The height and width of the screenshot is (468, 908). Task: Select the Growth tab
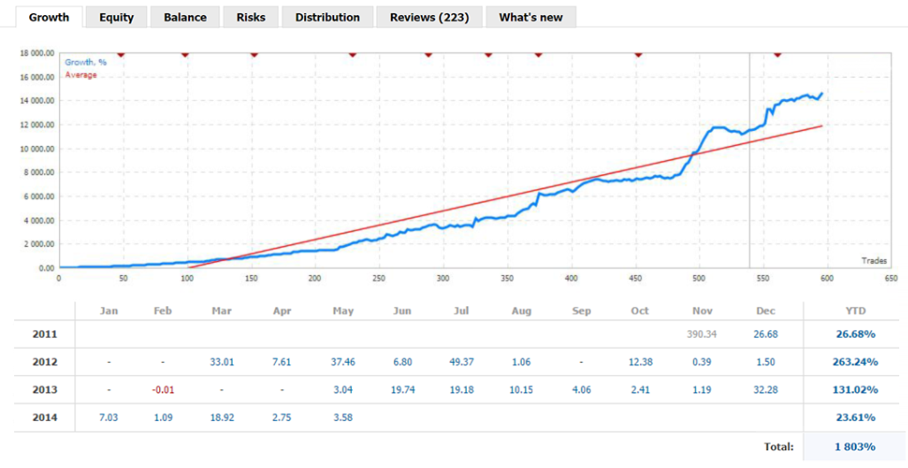pyautogui.click(x=49, y=17)
